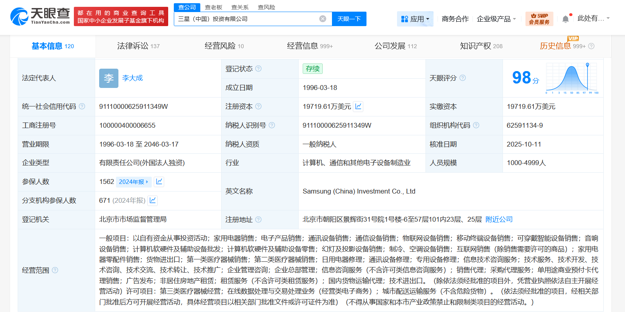Click the help icon beside 天眼评分

tap(463, 78)
